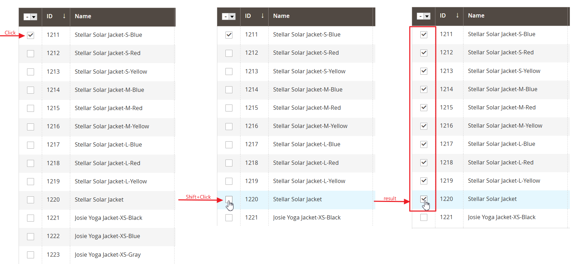Uncheck row 1218 checkbox in right grid

click(424, 162)
